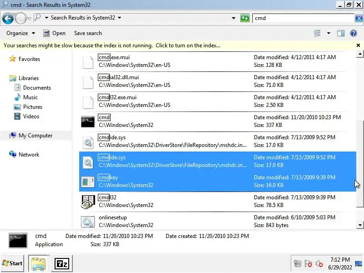Click the blank cmdial32.dll.mui file icon
The width and height of the screenshot is (364, 273).
coord(88,82)
